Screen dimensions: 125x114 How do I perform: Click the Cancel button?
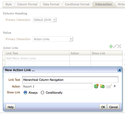point(114,107)
